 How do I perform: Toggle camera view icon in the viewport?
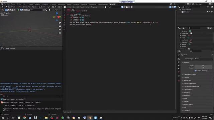(60, 30)
